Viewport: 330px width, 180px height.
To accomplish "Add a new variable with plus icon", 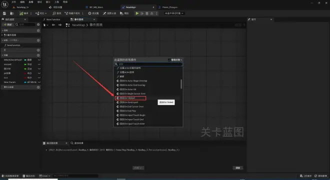I will pyautogui.click(x=38, y=55).
